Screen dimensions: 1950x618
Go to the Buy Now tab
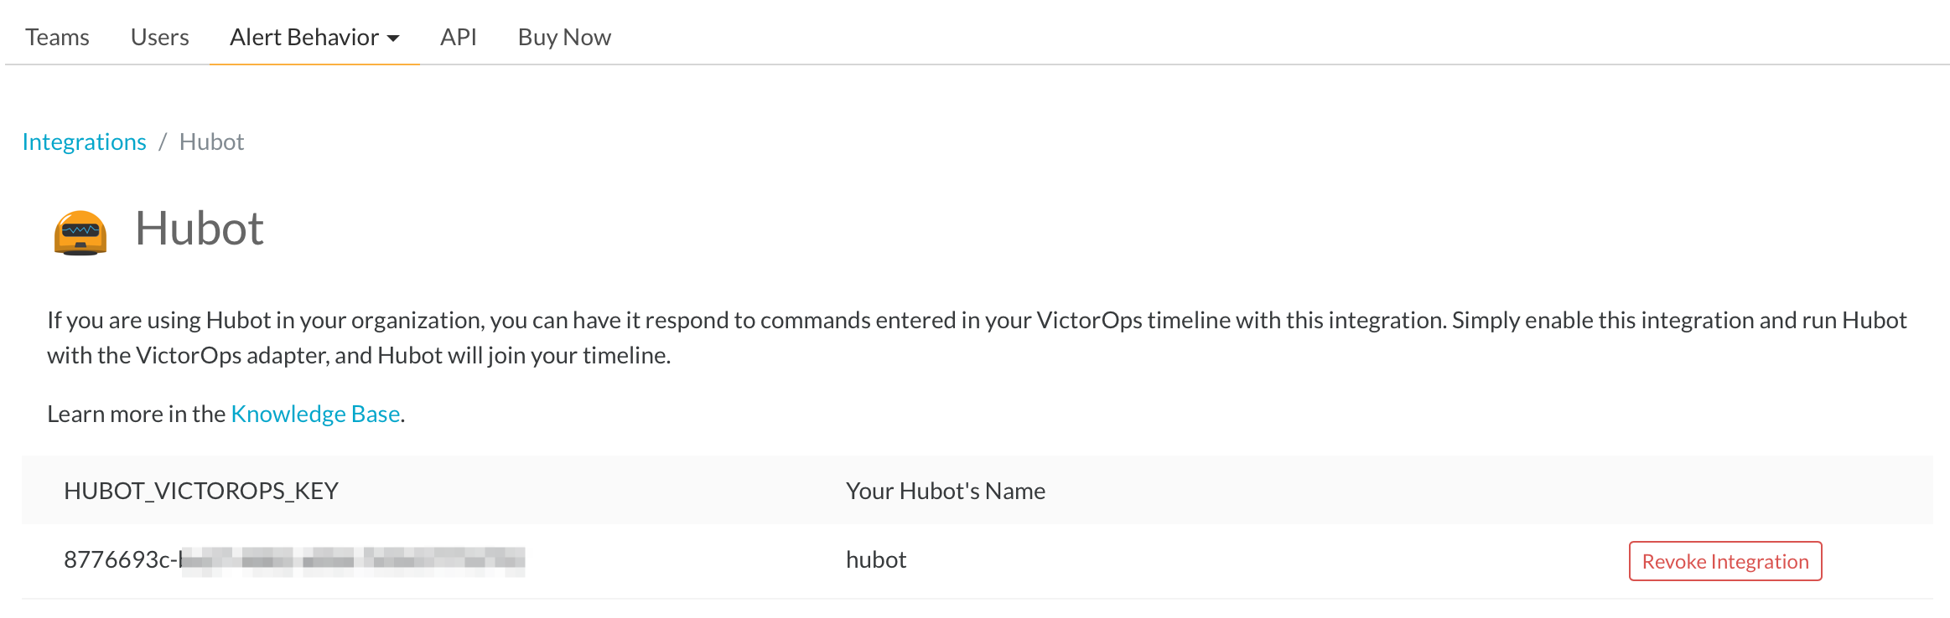pyautogui.click(x=563, y=37)
